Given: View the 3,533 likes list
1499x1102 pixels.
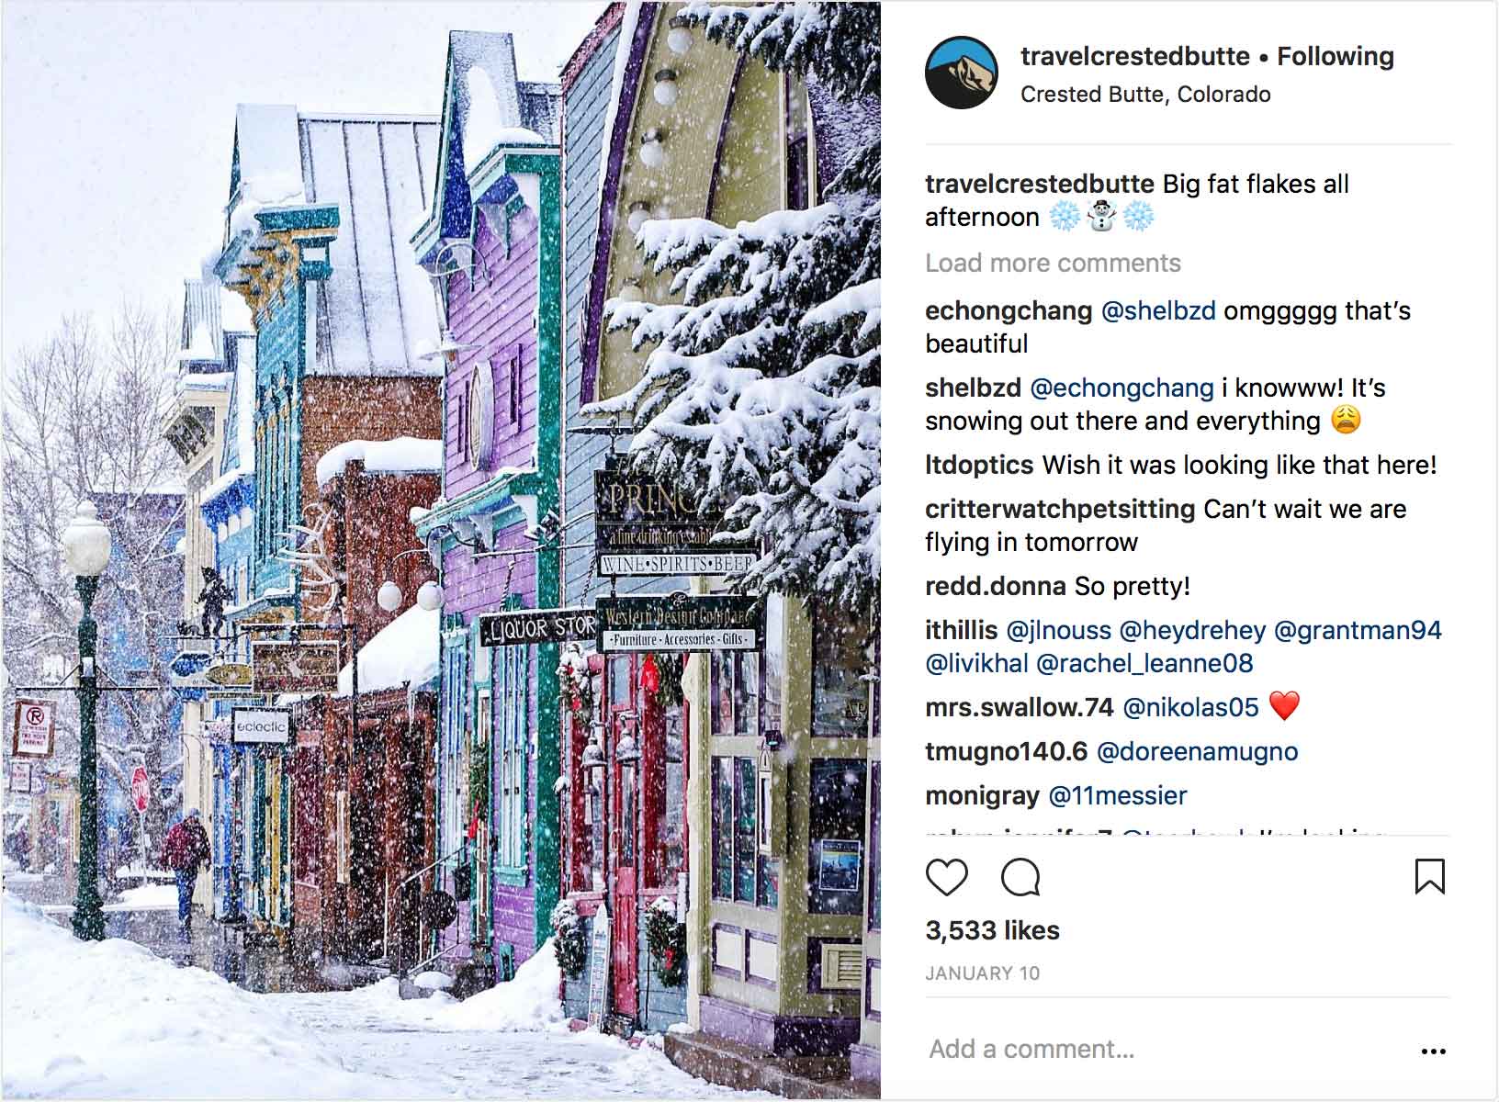Looking at the screenshot, I should point(992,930).
